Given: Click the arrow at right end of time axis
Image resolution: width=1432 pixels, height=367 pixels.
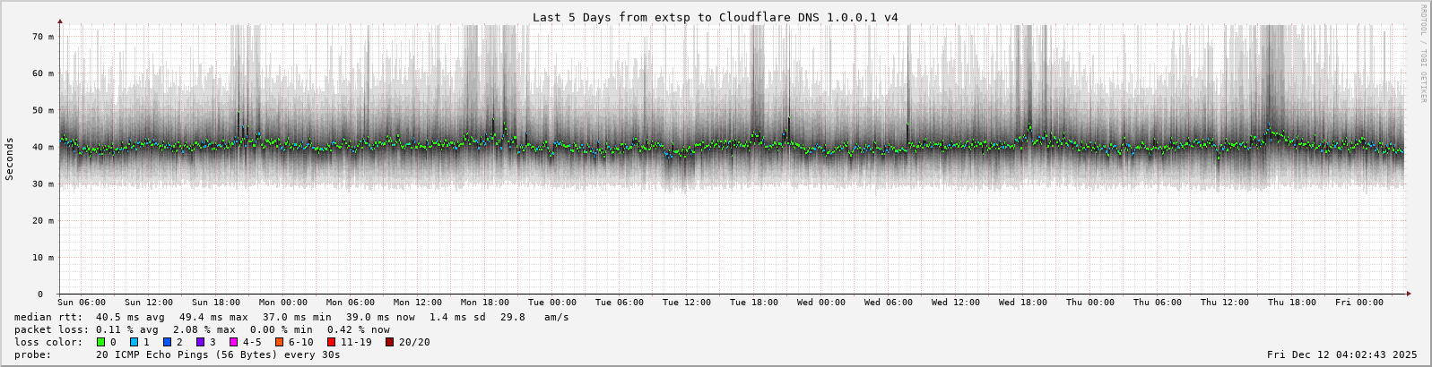Looking at the screenshot, I should [x=1408, y=294].
